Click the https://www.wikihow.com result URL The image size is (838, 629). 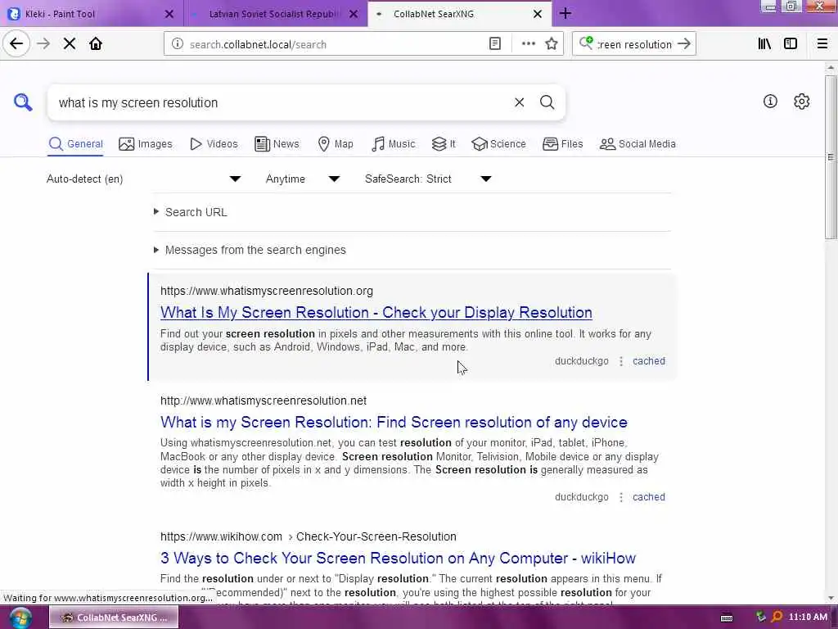coord(309,536)
